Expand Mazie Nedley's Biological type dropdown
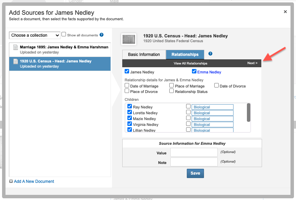The height and width of the screenshot is (200, 296). 212,119
